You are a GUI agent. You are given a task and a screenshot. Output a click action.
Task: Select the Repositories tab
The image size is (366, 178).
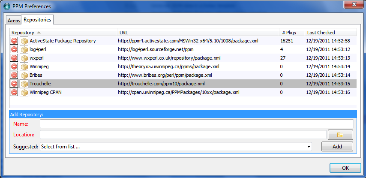37,20
